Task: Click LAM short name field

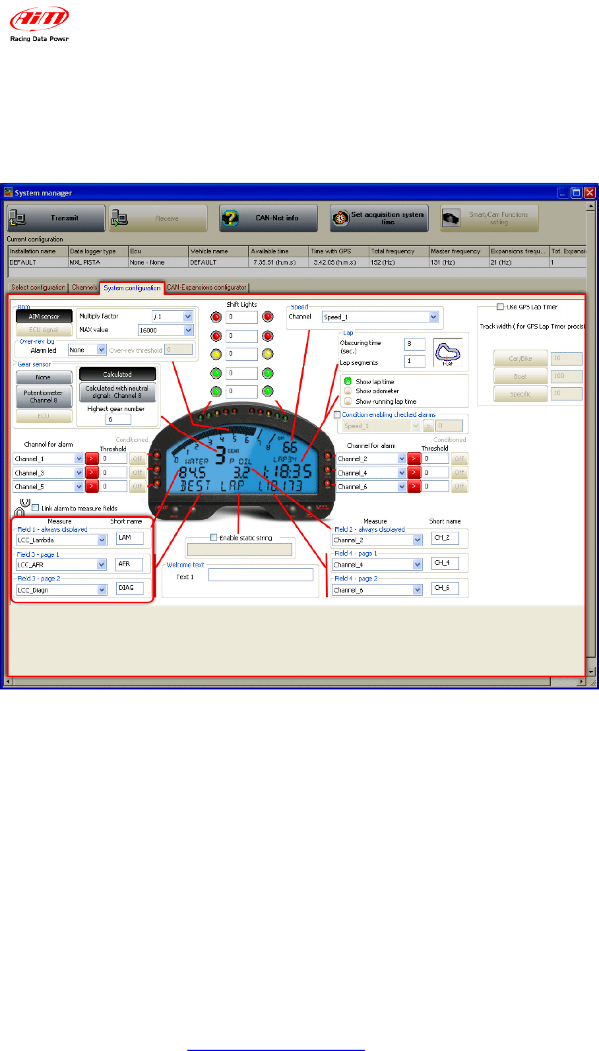Action: [x=130, y=538]
